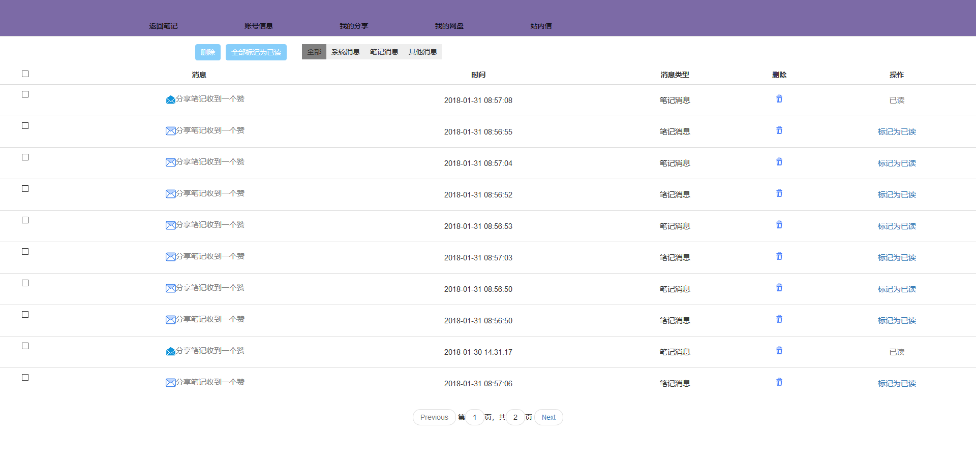Viewport: 976px width, 470px height.
Task: Mark the 08:57:03 message as read
Action: [x=897, y=257]
